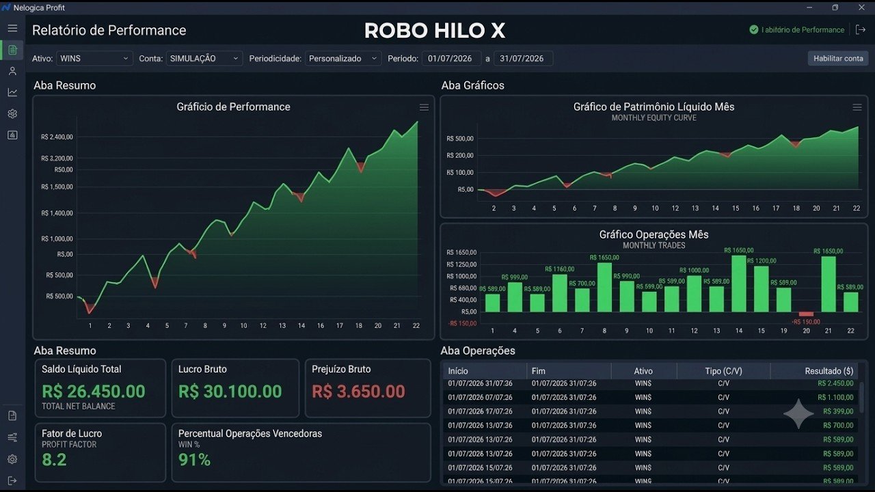Open the Ativo WINS dropdown
Viewport: 875px width, 492px height.
coord(95,59)
